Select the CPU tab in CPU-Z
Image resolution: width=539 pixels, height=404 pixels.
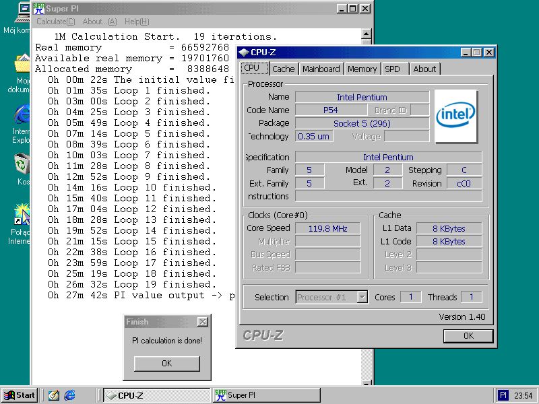pyautogui.click(x=255, y=68)
